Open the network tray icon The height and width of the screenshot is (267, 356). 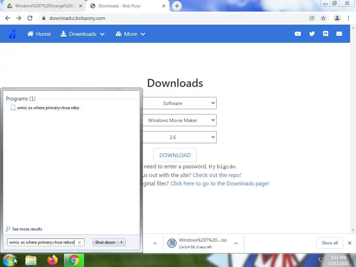click(321, 260)
